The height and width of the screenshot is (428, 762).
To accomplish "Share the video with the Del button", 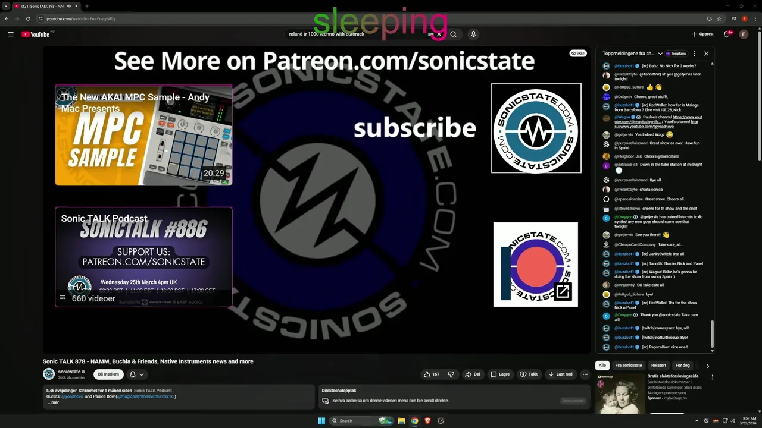I will coord(473,374).
